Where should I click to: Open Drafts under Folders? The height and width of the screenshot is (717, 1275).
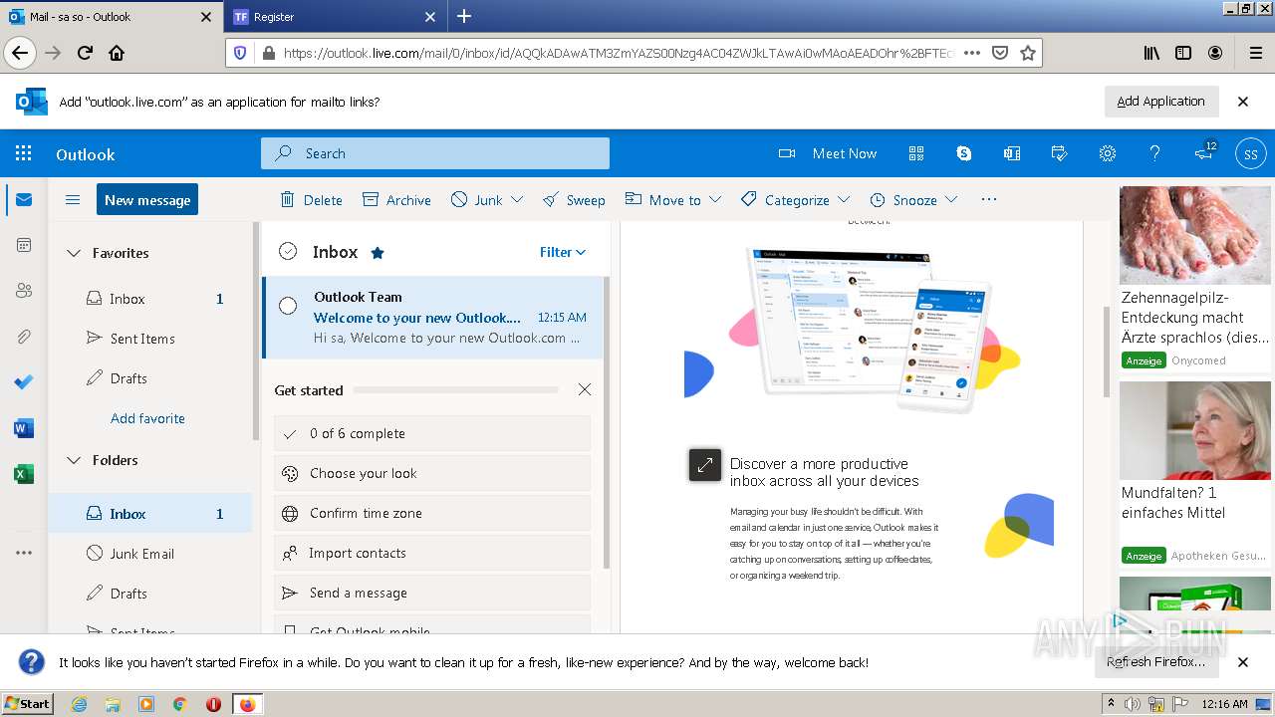[x=150, y=594]
